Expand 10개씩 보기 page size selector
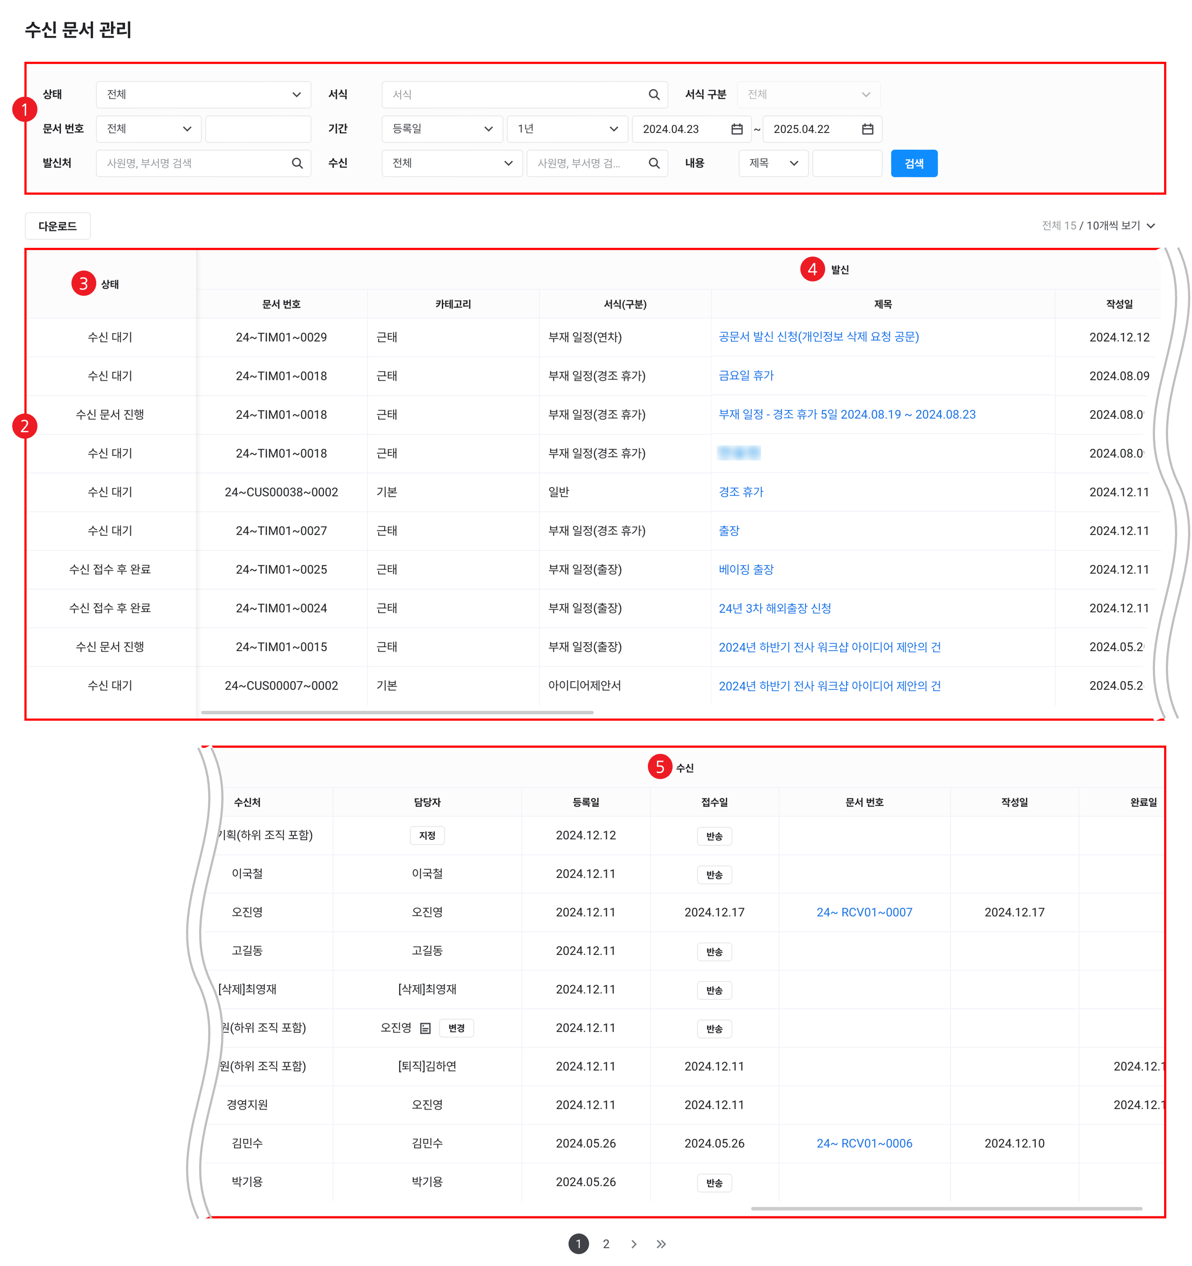 pyautogui.click(x=1120, y=226)
